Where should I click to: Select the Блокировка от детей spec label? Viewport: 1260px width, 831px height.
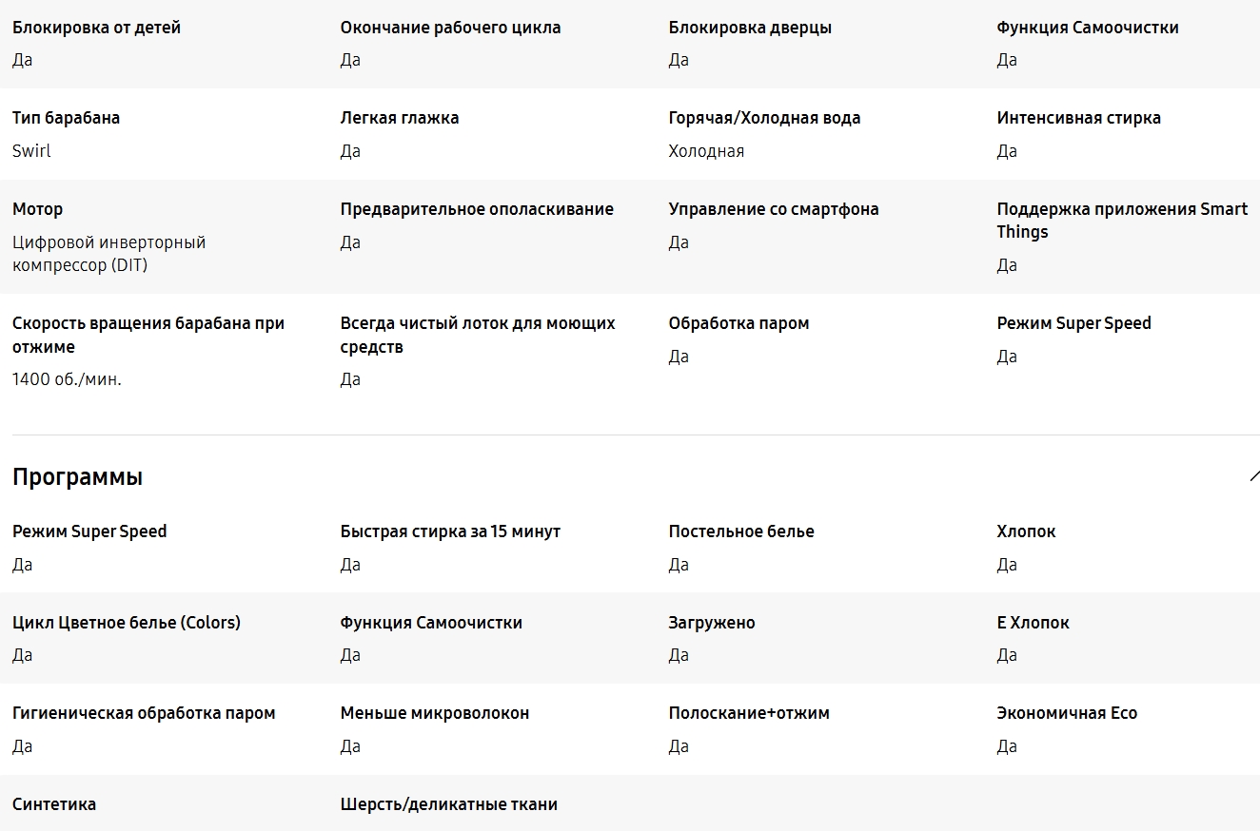click(96, 28)
